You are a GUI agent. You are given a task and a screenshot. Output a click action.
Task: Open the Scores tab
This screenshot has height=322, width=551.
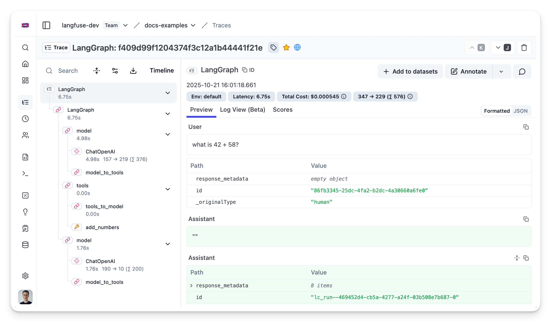[282, 110]
